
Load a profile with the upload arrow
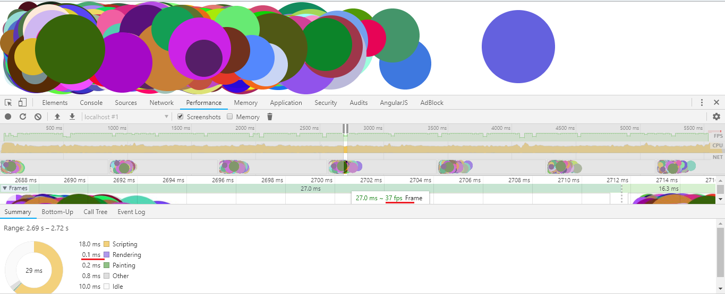[x=57, y=117]
